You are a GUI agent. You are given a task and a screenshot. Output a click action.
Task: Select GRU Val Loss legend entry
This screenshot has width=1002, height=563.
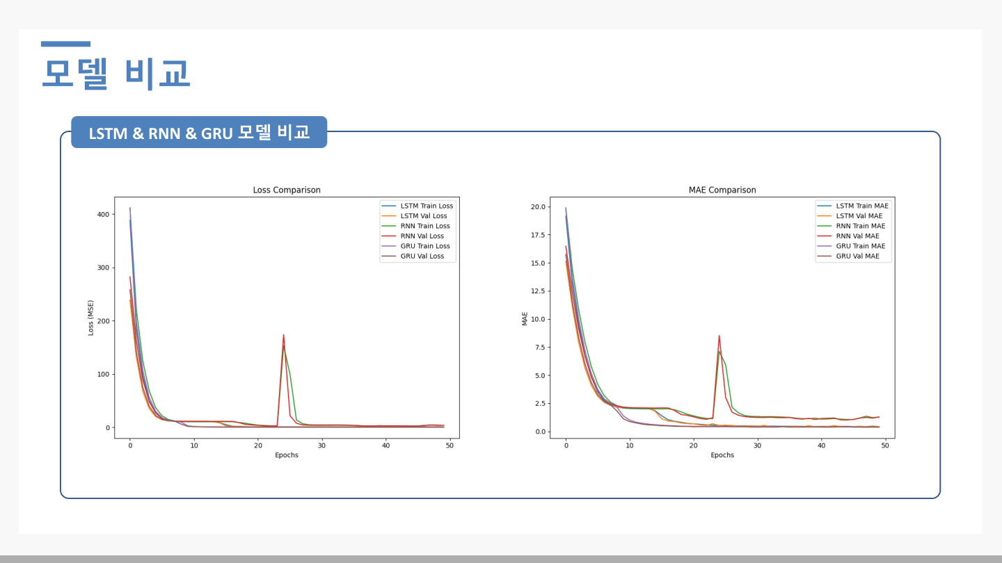point(413,256)
